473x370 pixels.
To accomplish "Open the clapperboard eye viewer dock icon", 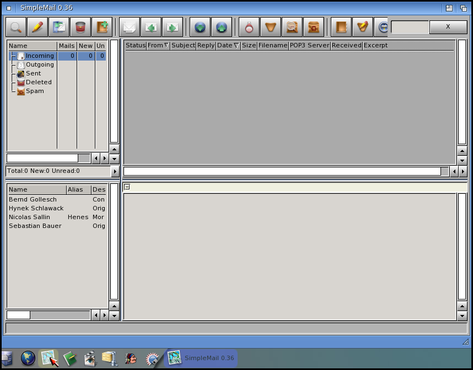I will [90, 358].
